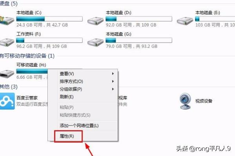Click the 有可移动存储的设备 (1) group header

point(27,56)
